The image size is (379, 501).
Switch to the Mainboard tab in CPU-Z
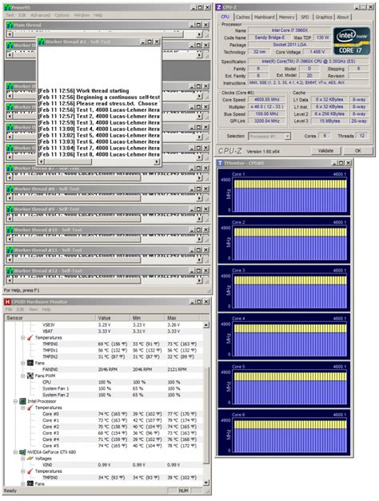[264, 17]
